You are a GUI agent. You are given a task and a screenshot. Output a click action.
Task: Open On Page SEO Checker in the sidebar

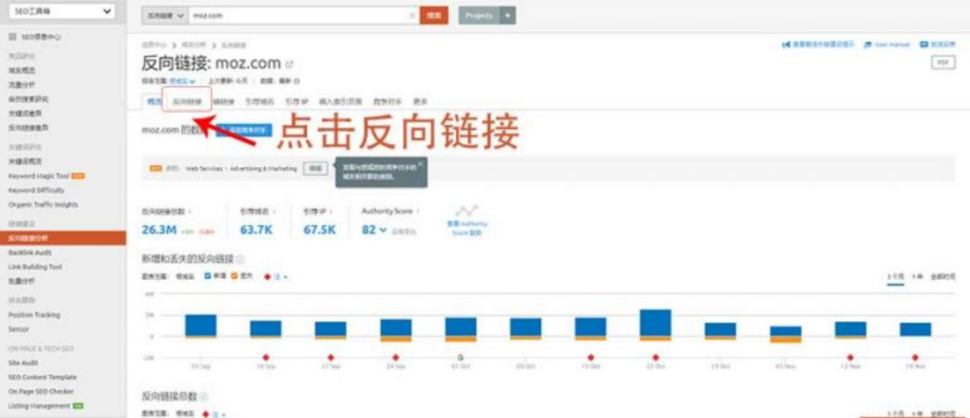[x=40, y=391]
